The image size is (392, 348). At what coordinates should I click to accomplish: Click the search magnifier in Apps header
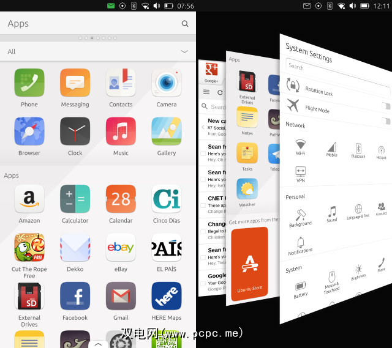click(x=185, y=24)
